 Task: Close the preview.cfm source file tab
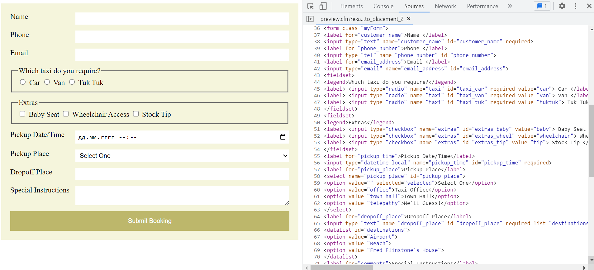[409, 19]
